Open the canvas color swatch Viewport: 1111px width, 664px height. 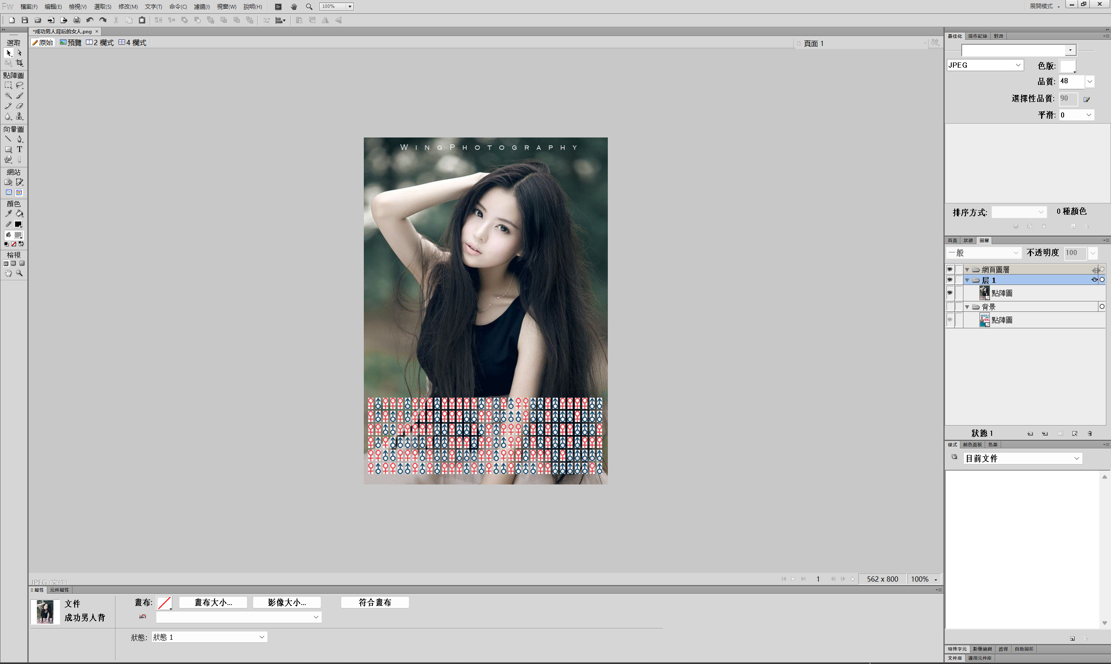(x=165, y=603)
